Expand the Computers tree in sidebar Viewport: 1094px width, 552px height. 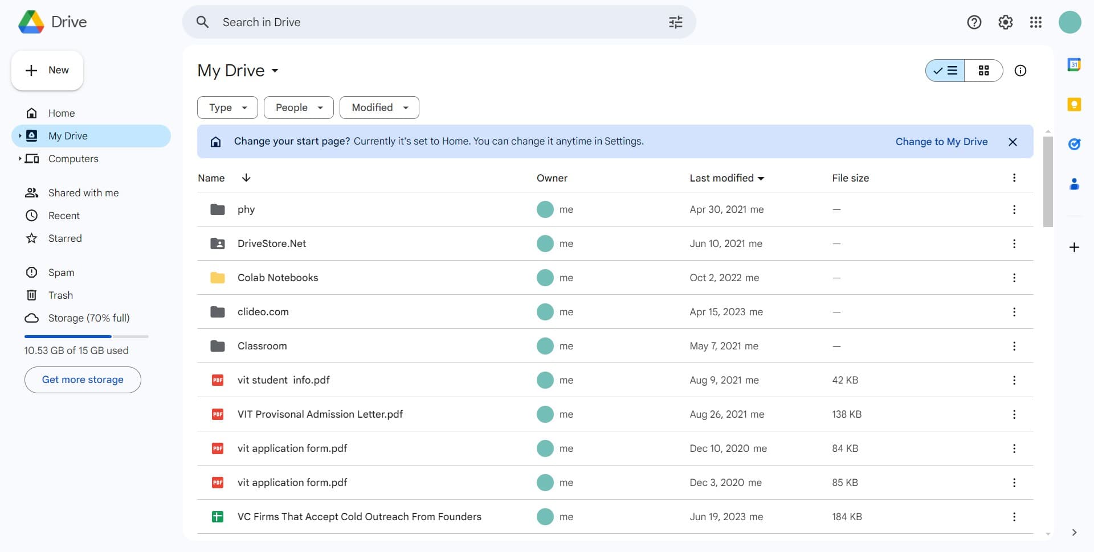pyautogui.click(x=20, y=159)
